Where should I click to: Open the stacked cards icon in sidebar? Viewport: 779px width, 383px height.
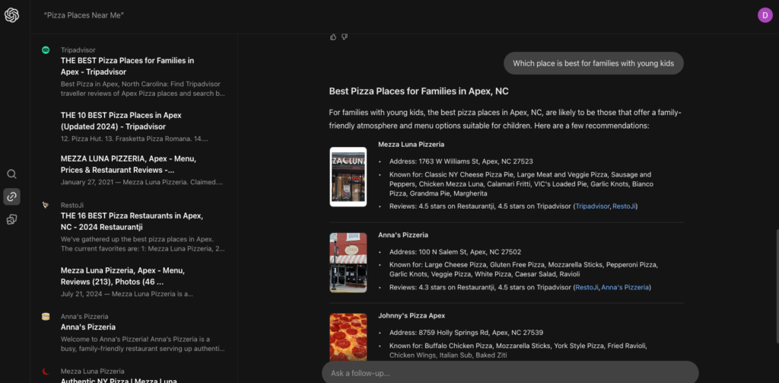(12, 219)
